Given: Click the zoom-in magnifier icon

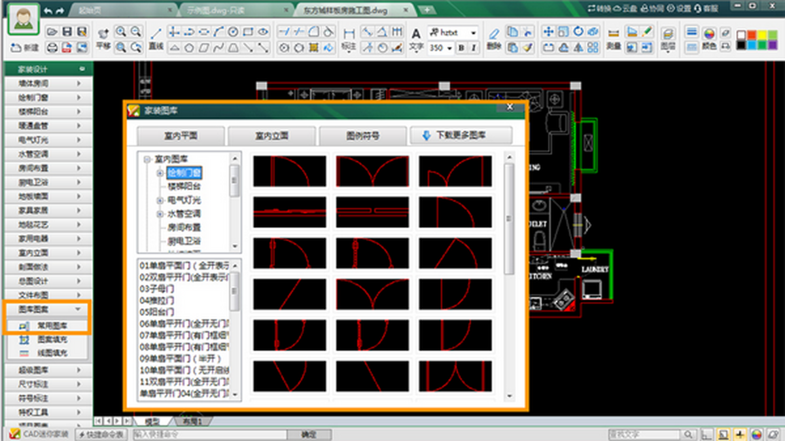Looking at the screenshot, I should (x=121, y=31).
